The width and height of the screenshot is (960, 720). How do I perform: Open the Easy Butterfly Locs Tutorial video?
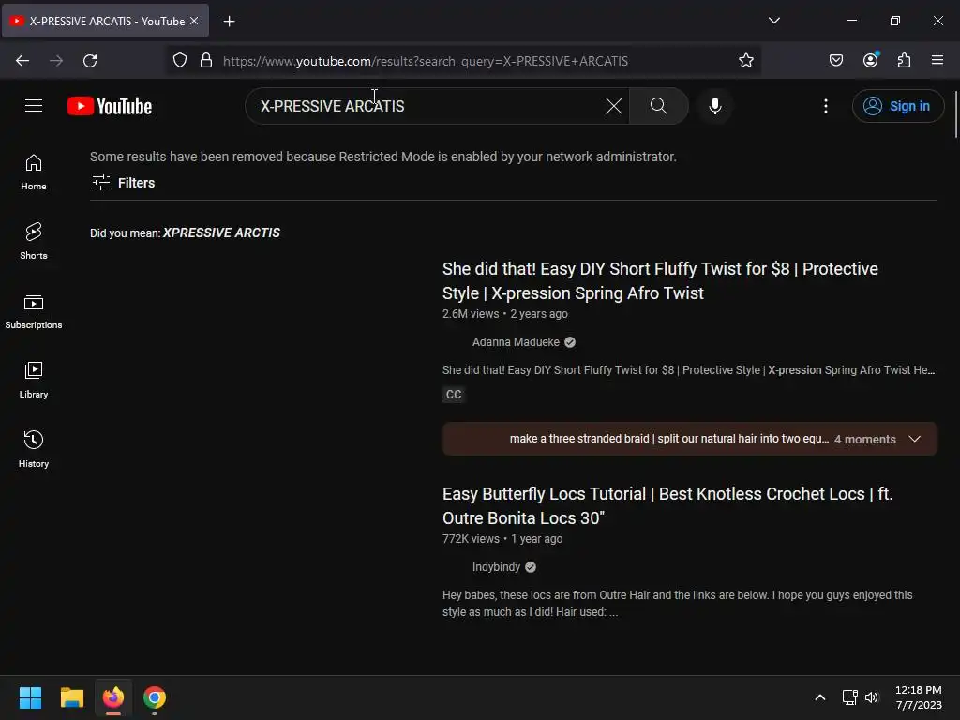(667, 505)
